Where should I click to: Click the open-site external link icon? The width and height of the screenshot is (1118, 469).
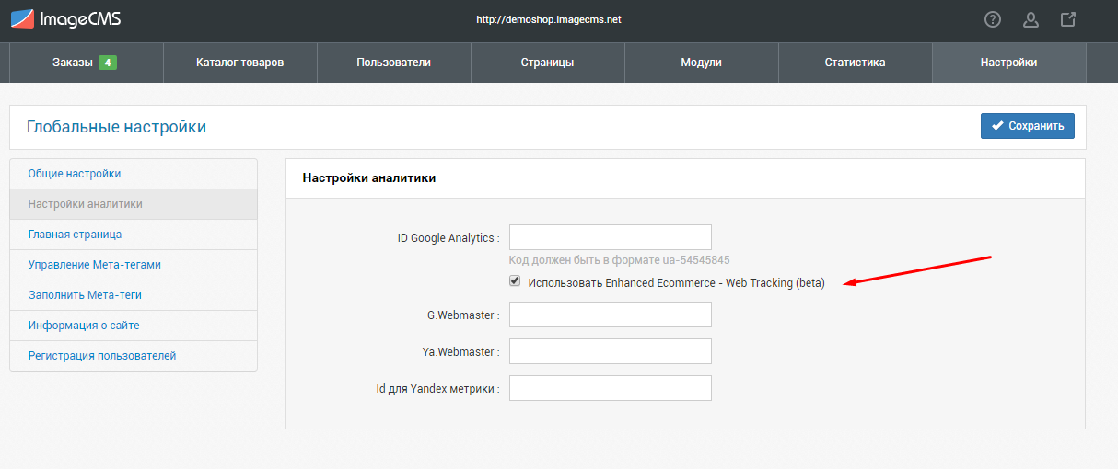(1068, 19)
